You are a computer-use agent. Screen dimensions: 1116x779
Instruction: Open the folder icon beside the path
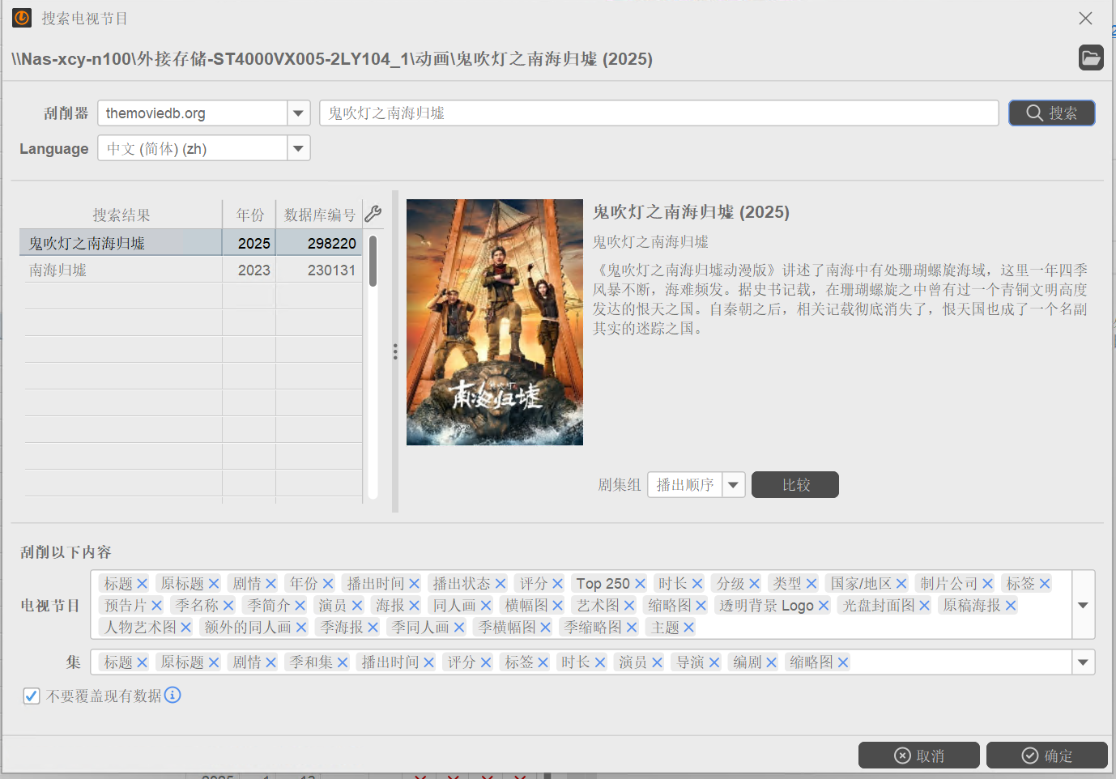coord(1091,57)
